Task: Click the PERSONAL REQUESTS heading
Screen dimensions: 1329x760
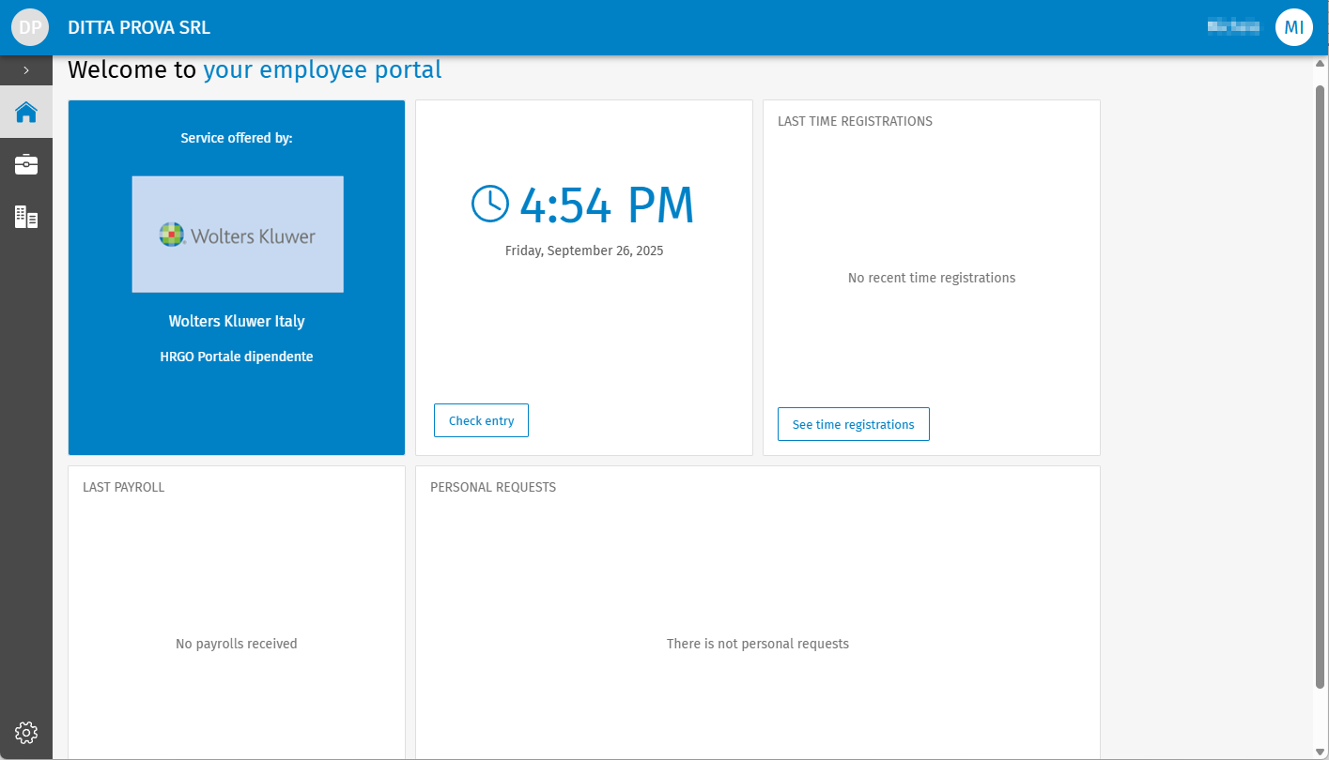Action: pyautogui.click(x=493, y=487)
